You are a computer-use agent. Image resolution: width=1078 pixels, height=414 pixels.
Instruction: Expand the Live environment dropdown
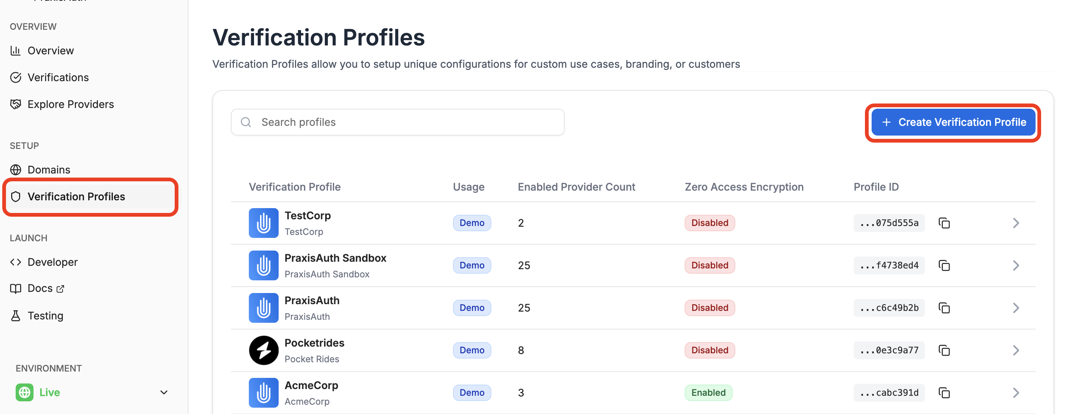tap(164, 392)
